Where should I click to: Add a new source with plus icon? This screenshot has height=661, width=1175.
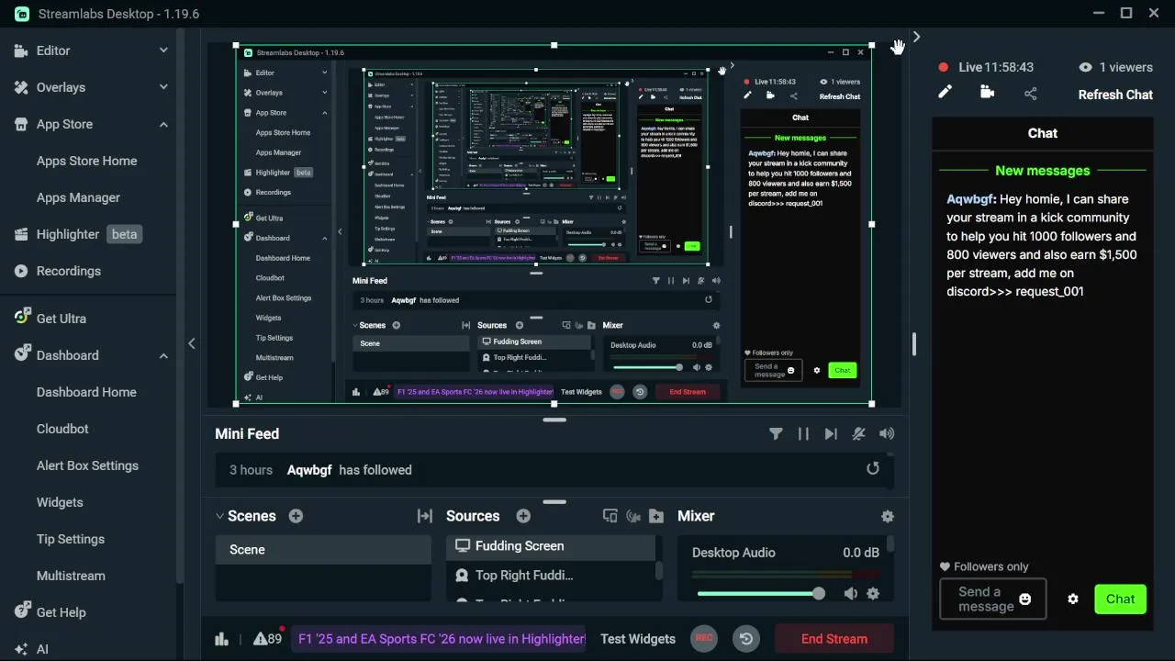click(523, 516)
